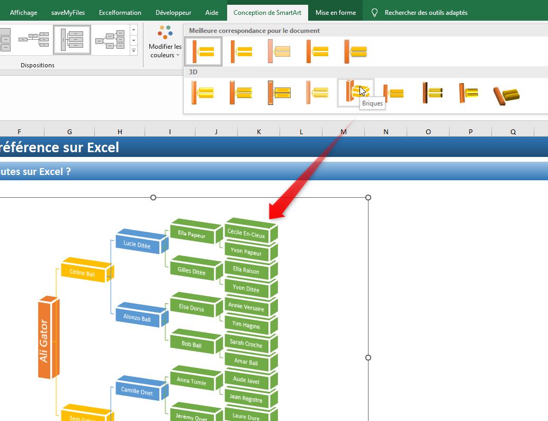Click the lightbulb Rechercher des outils icon
Viewport: 548px width, 421px height.
coord(374,12)
